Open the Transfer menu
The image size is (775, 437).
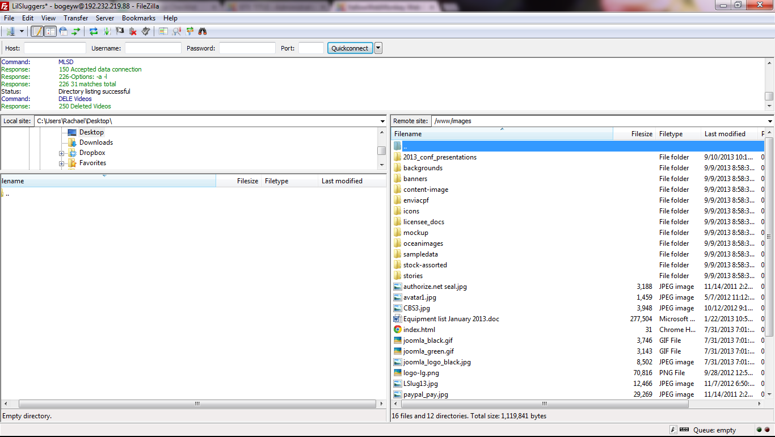pyautogui.click(x=76, y=18)
